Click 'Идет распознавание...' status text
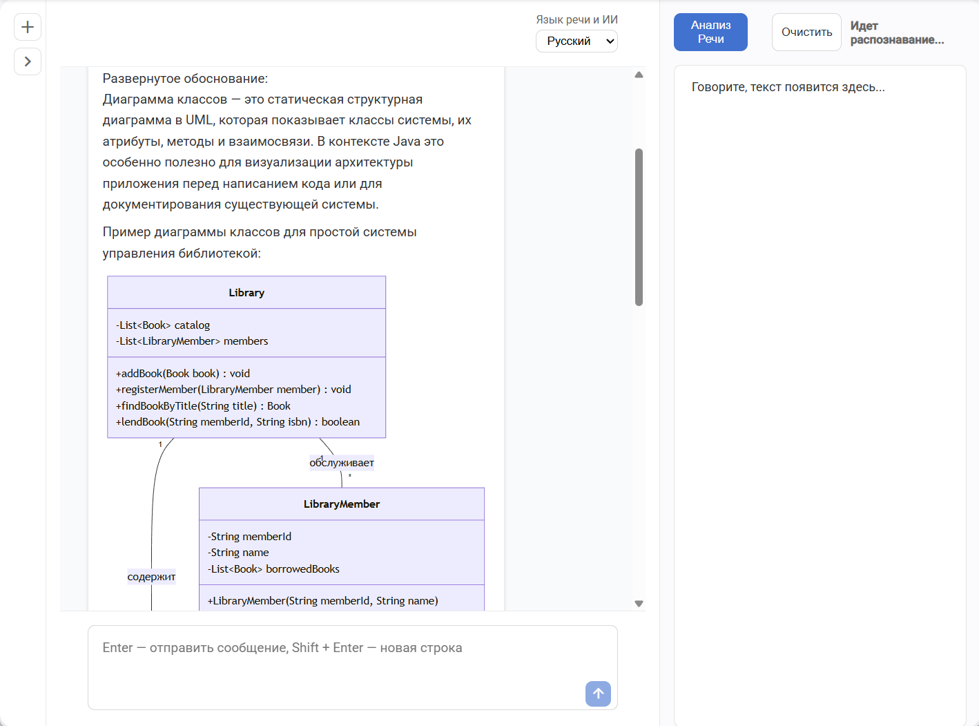The width and height of the screenshot is (979, 726). [897, 32]
